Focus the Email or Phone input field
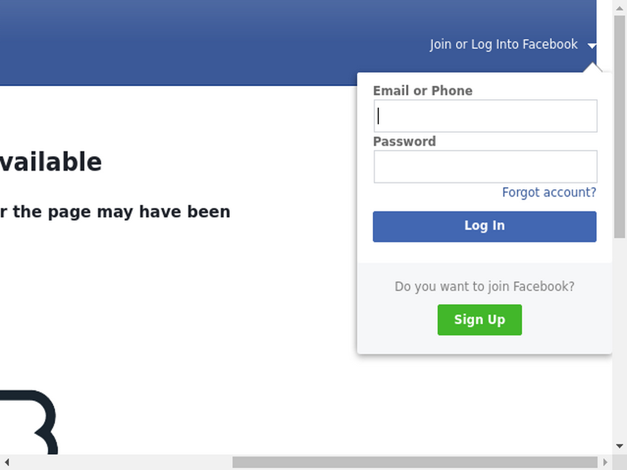The height and width of the screenshot is (470, 627). click(486, 116)
